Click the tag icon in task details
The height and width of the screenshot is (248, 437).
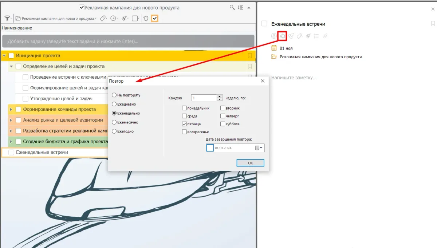tap(299, 36)
